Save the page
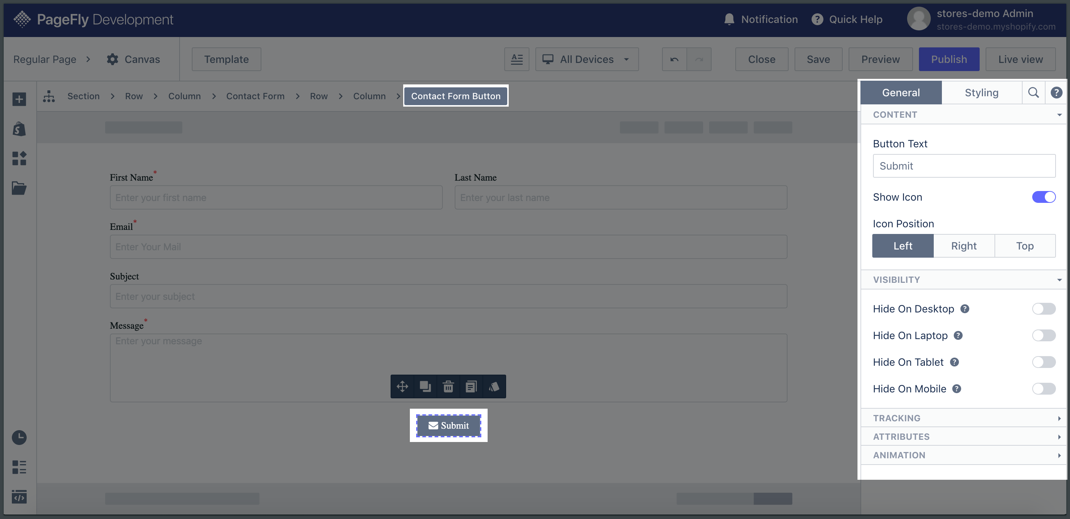This screenshot has width=1070, height=519. point(818,59)
